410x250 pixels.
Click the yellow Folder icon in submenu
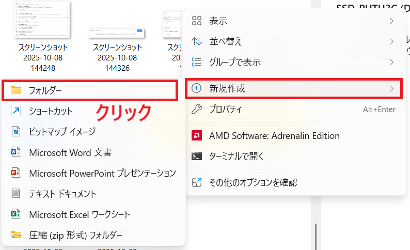16,90
